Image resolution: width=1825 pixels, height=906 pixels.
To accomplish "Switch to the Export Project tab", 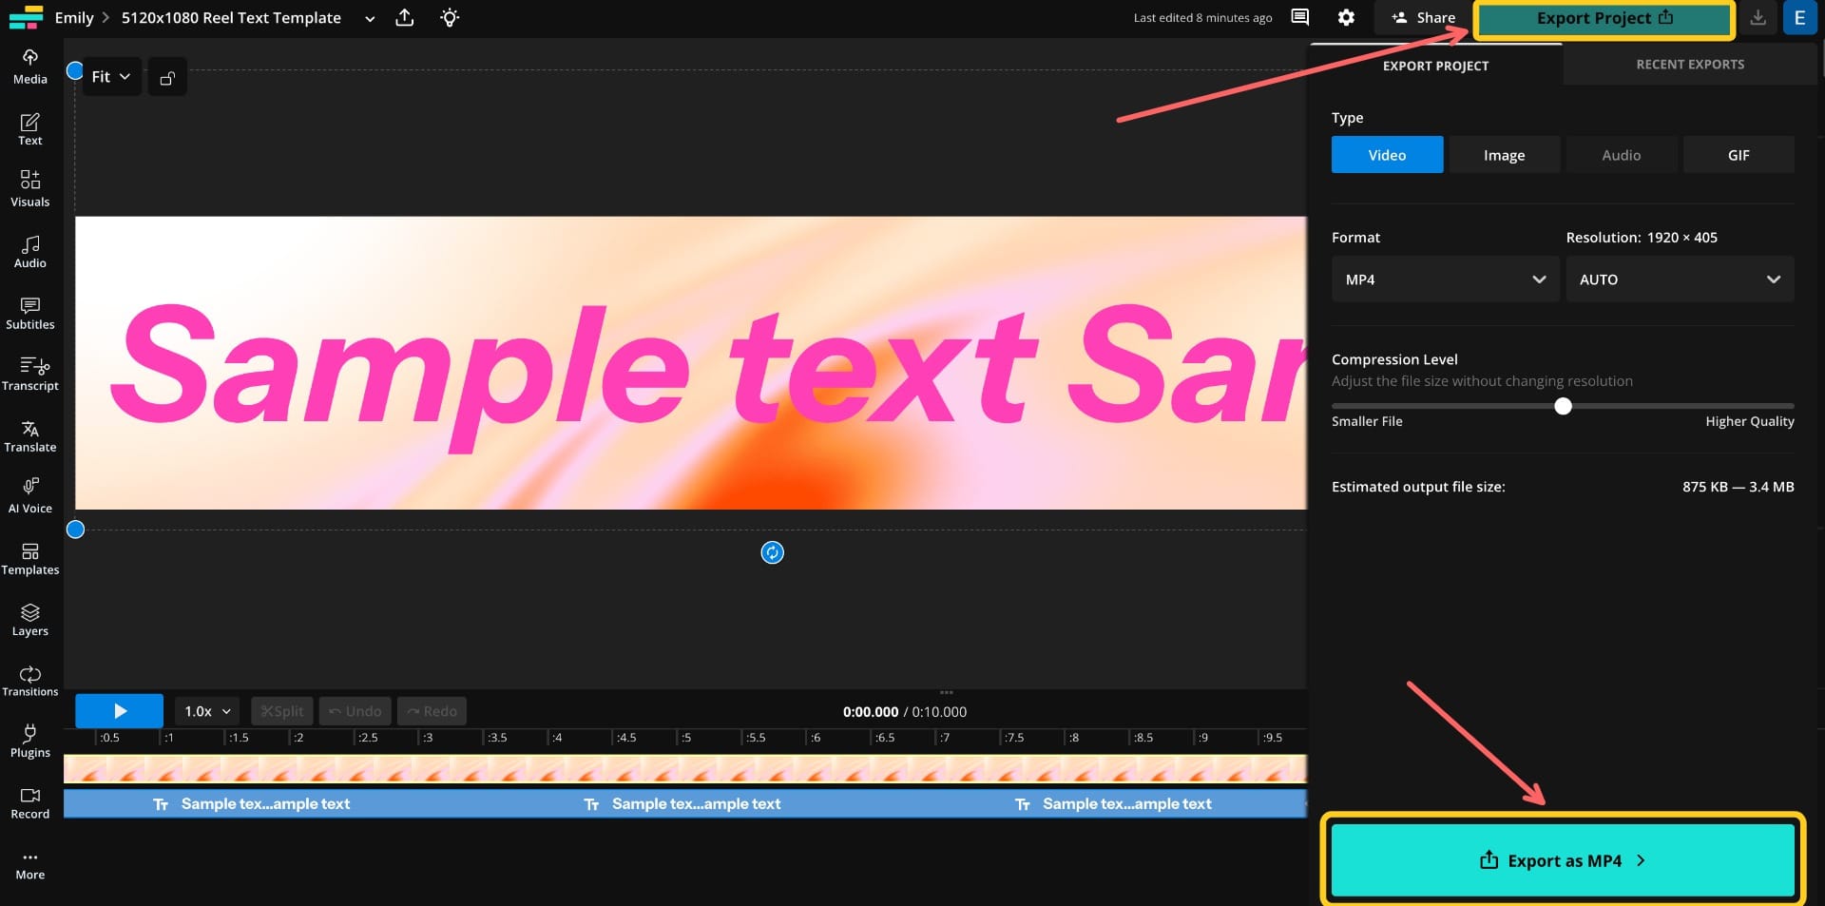I will tap(1435, 66).
